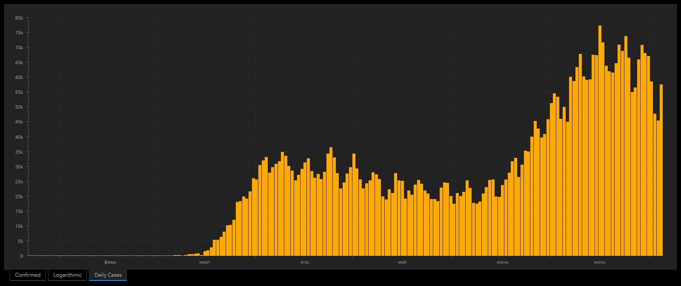Click the '80k' y-axis label
Image resolution: width=681 pixels, height=286 pixels.
19,18
